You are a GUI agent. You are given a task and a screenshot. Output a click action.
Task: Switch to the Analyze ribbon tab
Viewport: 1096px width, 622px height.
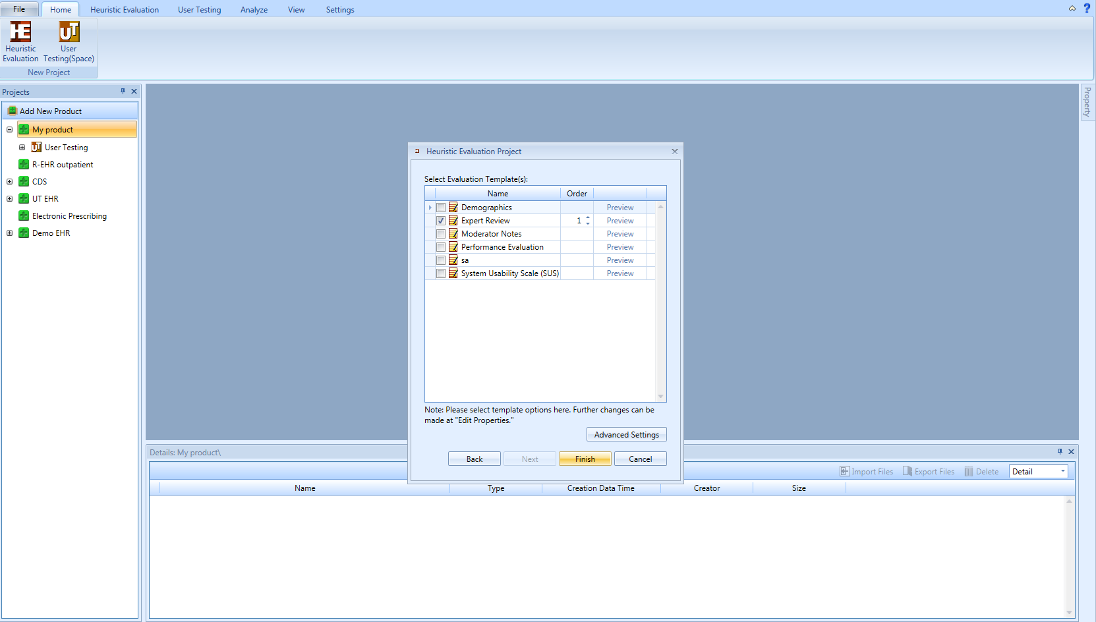pyautogui.click(x=254, y=10)
